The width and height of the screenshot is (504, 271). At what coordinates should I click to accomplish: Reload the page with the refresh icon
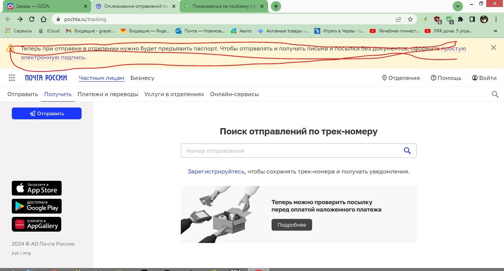32,19
